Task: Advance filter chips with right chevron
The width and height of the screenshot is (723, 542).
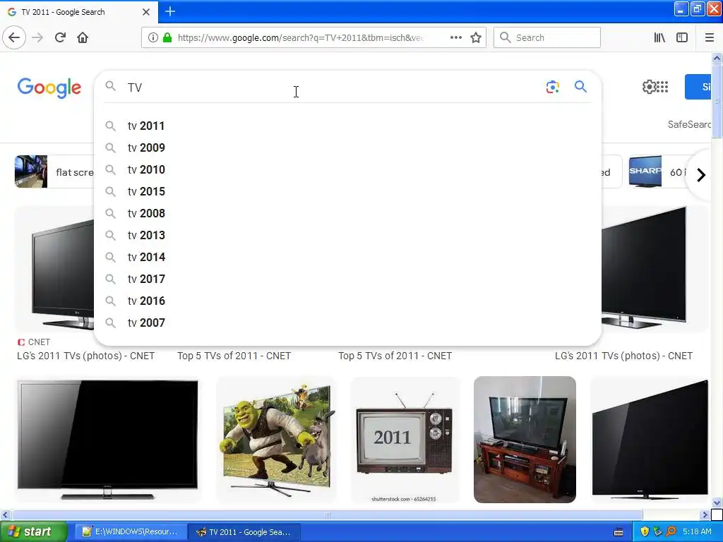Action: pyautogui.click(x=701, y=175)
